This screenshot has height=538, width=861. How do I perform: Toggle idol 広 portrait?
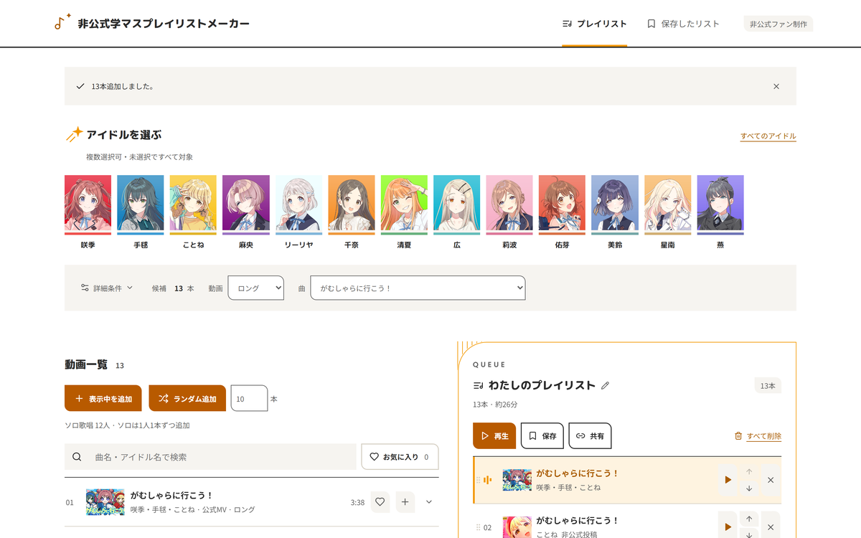457,205
